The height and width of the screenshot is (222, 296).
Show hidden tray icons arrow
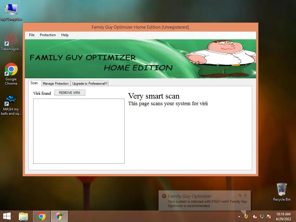pos(239,217)
